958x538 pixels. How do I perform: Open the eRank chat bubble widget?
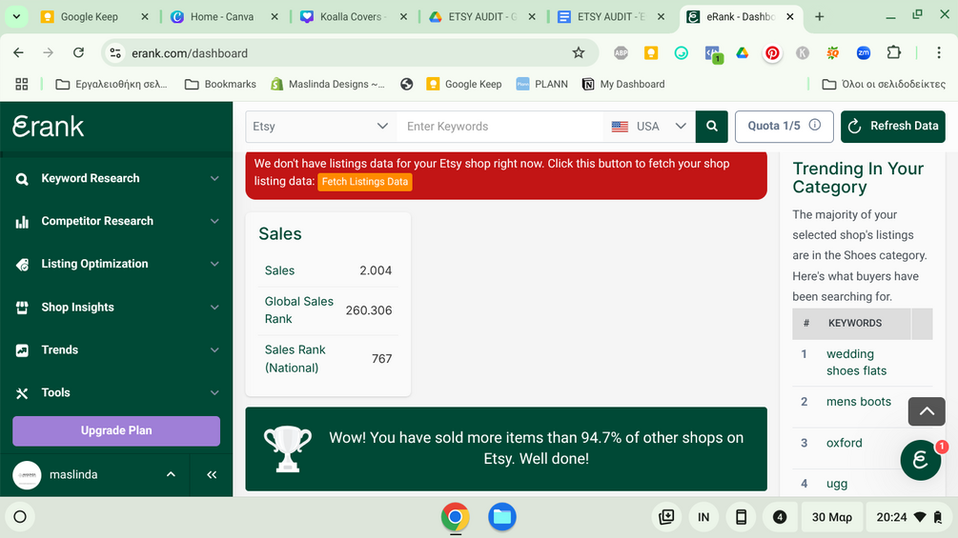point(920,460)
